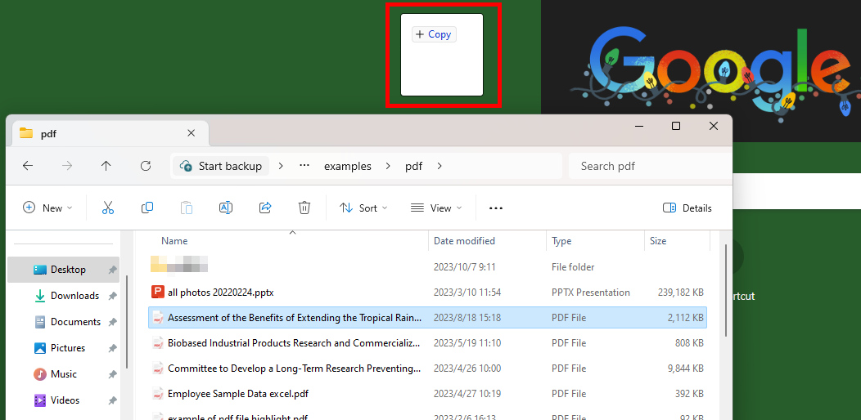Open Desktop in the navigation pane
The width and height of the screenshot is (861, 420).
pyautogui.click(x=63, y=270)
